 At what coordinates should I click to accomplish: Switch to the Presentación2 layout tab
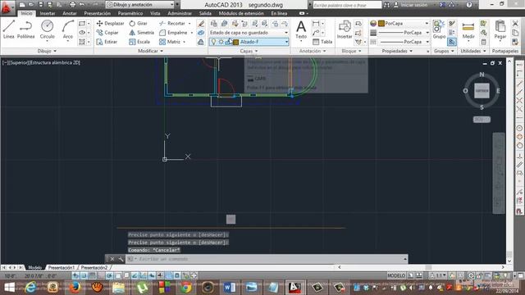(x=94, y=268)
